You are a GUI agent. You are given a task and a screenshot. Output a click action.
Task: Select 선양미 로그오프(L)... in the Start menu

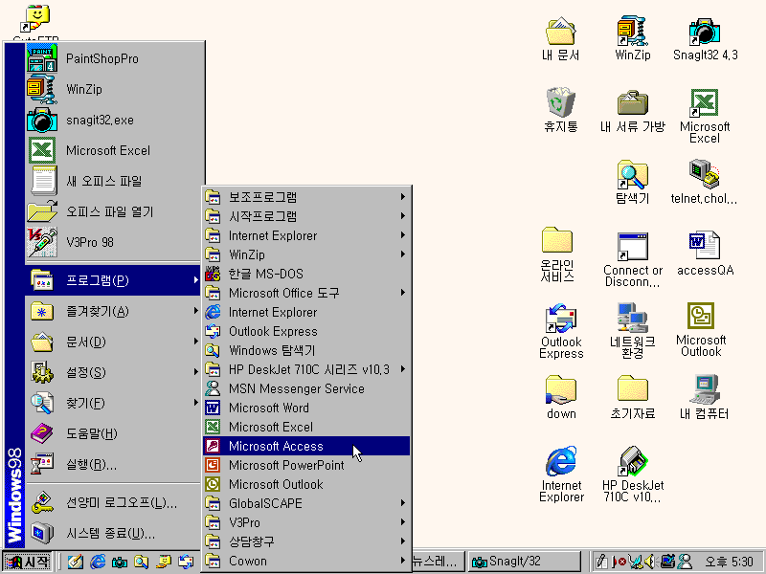click(x=113, y=503)
